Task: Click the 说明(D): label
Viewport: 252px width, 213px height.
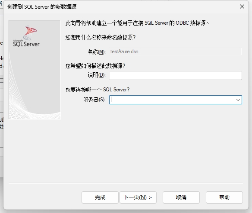Action: [x=97, y=75]
